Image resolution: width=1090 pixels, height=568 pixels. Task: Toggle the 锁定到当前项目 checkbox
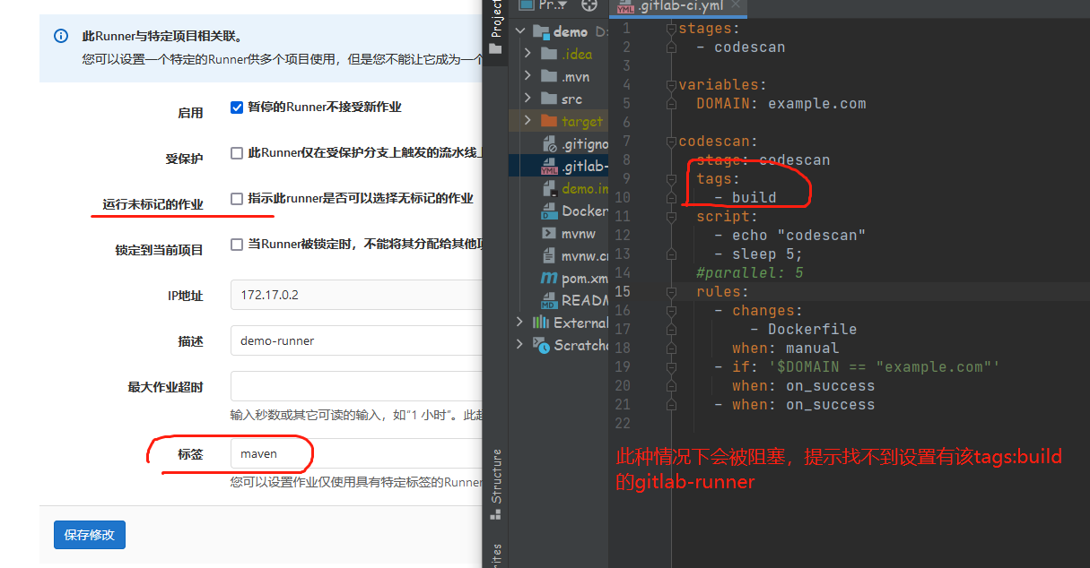(237, 245)
